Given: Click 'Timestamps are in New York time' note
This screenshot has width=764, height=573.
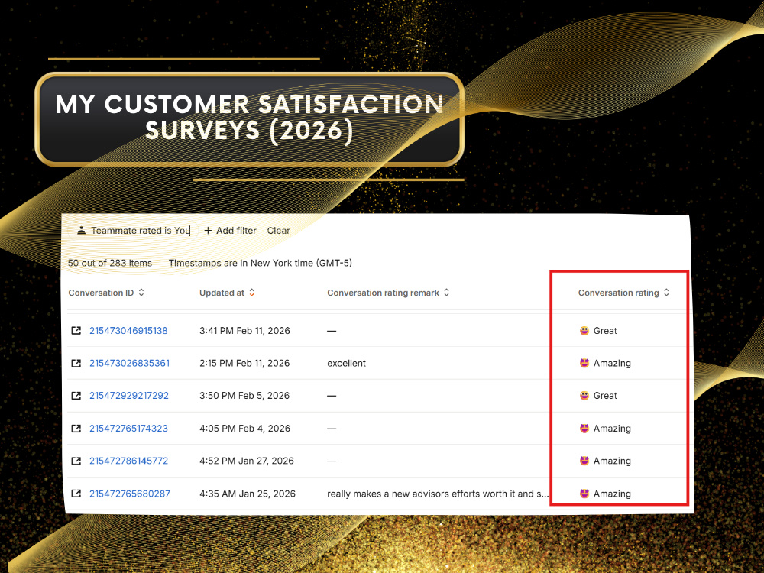Looking at the screenshot, I should pyautogui.click(x=261, y=263).
